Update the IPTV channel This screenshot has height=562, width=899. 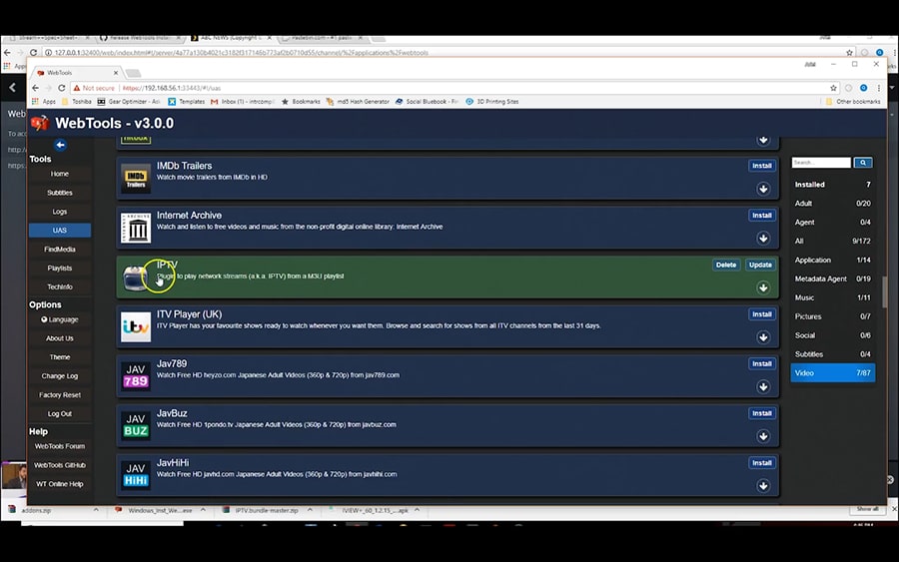pyautogui.click(x=760, y=265)
